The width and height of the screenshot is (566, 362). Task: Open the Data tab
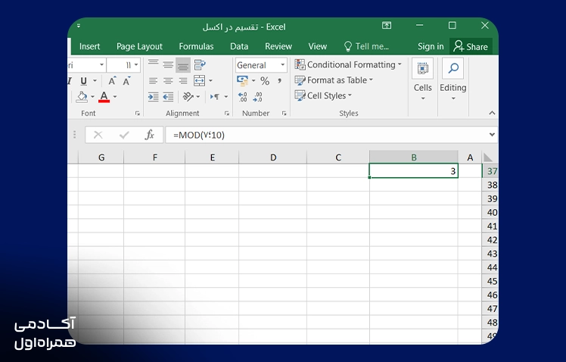tap(239, 47)
